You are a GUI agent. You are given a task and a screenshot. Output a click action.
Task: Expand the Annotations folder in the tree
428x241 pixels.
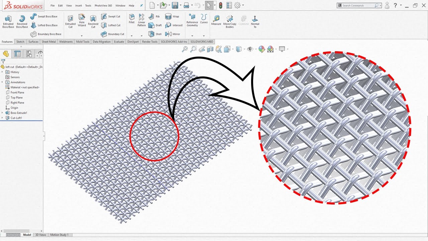[2, 82]
